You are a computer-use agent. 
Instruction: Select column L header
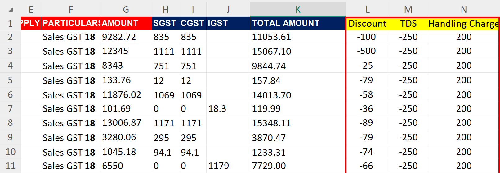tap(368, 9)
